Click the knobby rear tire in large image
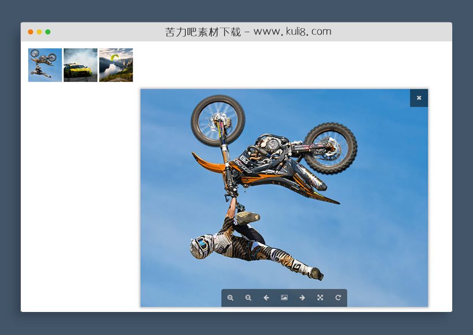The image size is (473, 335). tap(330, 148)
